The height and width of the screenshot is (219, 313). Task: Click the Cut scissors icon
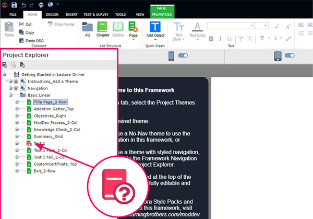[x=21, y=24]
